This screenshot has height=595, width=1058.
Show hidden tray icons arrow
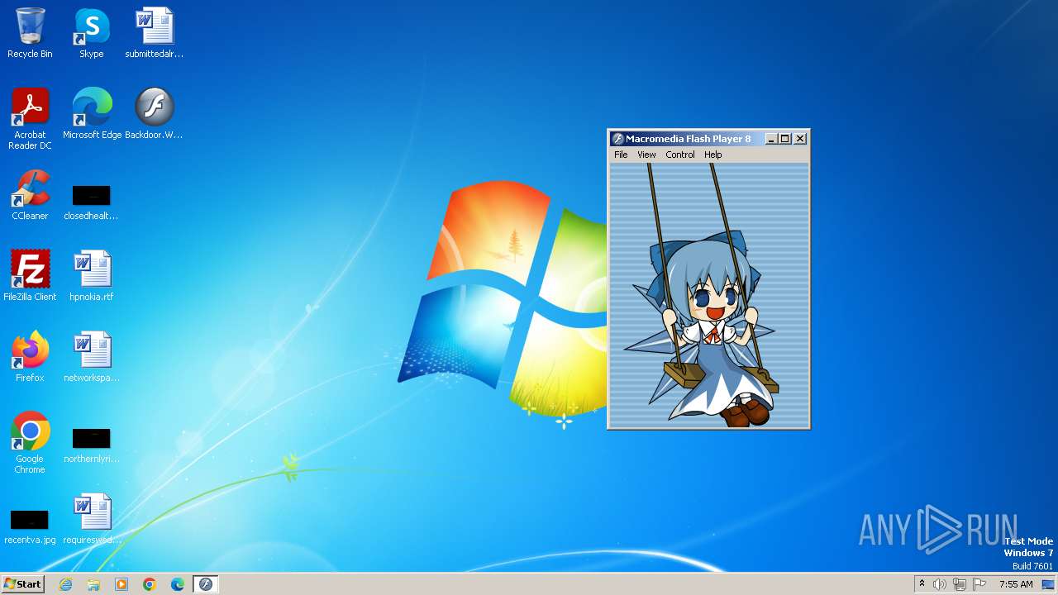922,584
